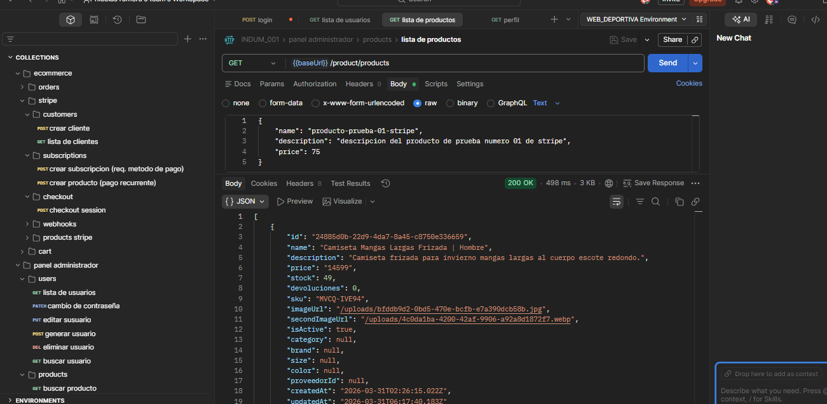This screenshot has width=827, height=404.
Task: Open the GET method dropdown
Action: 253,62
